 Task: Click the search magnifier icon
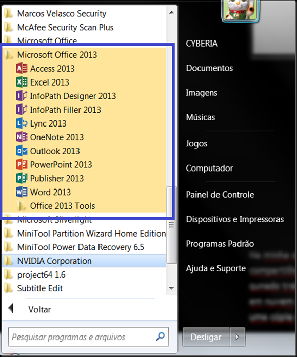click(160, 337)
